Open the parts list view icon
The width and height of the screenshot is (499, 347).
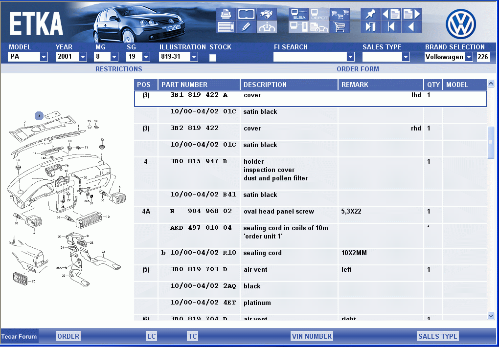tap(226, 27)
